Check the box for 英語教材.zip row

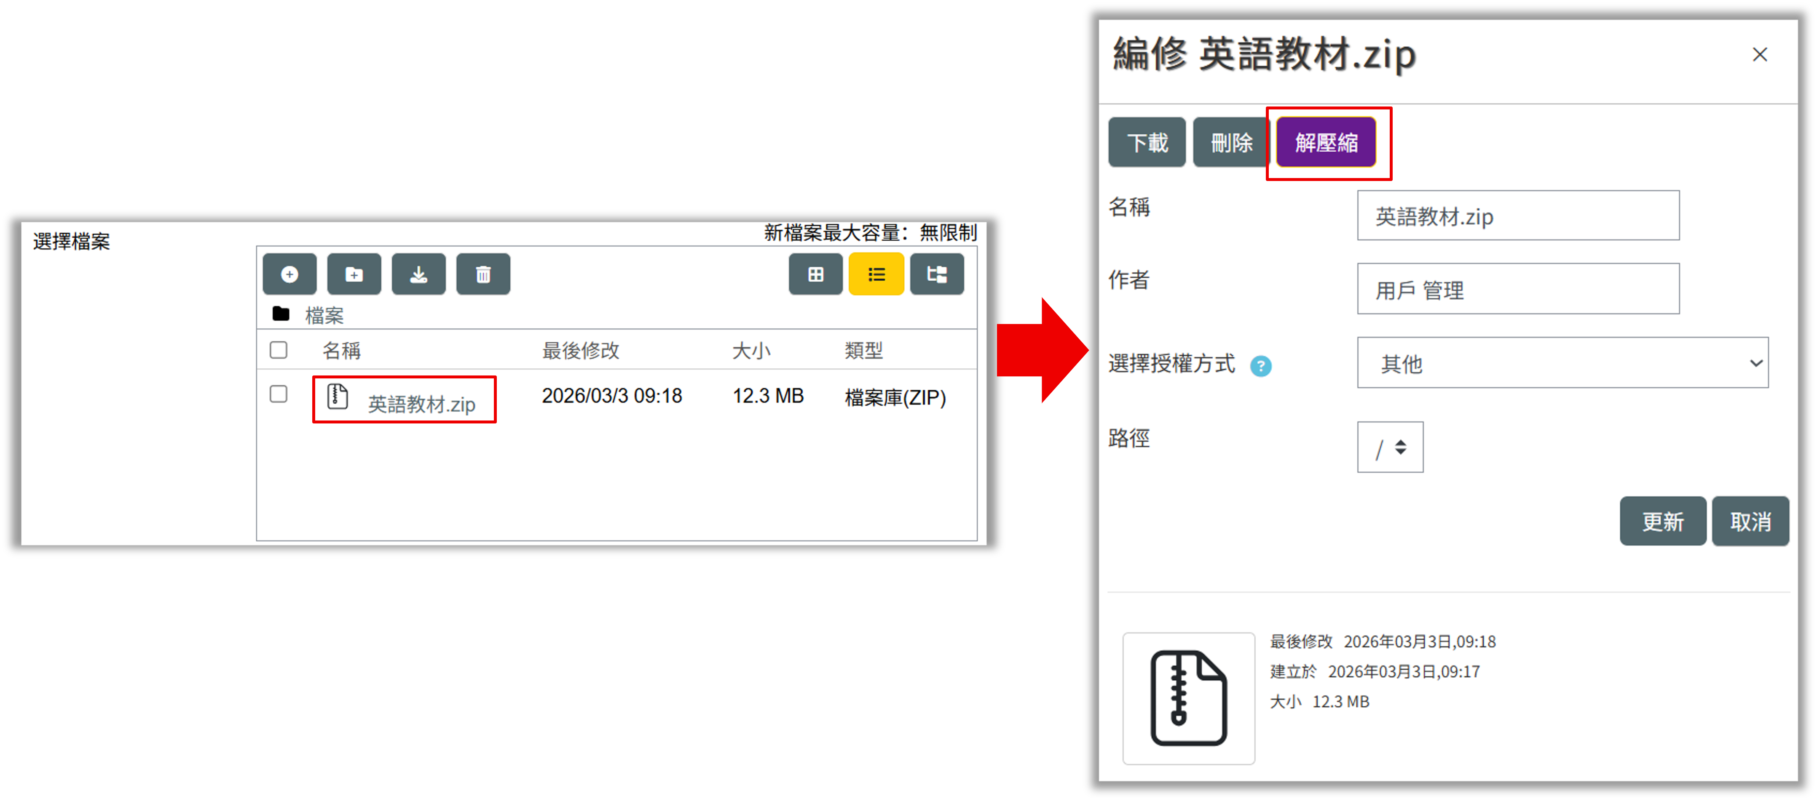coord(279,394)
